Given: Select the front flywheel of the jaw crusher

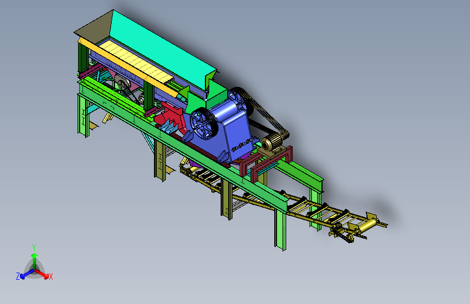Looking at the screenshot, I should tap(204, 123).
